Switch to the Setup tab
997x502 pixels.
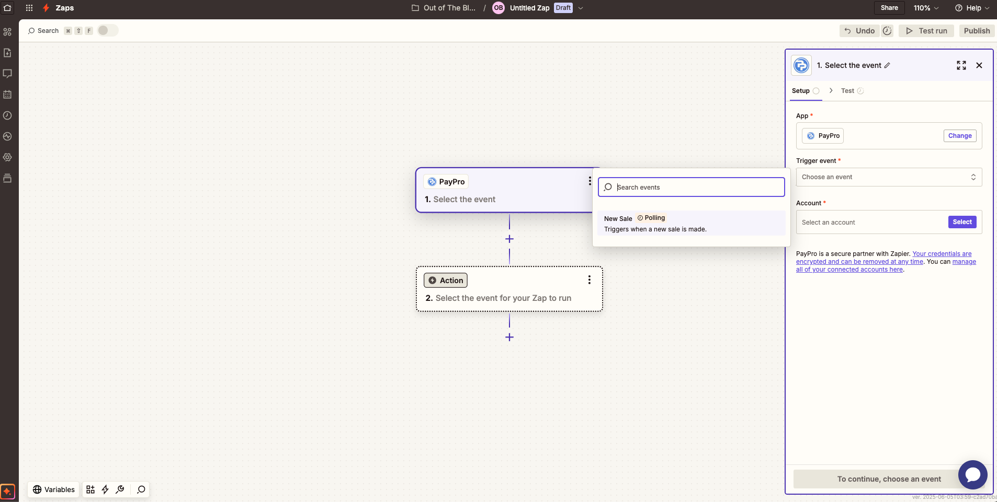click(x=806, y=91)
